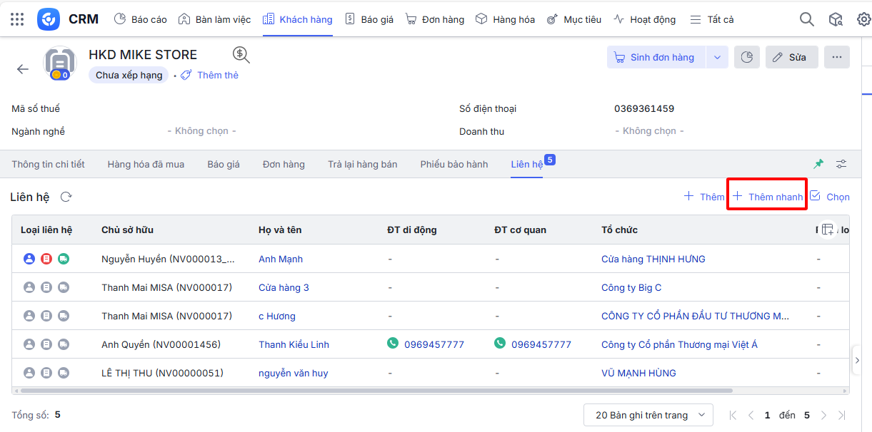Click the green pin icon

[x=818, y=164]
